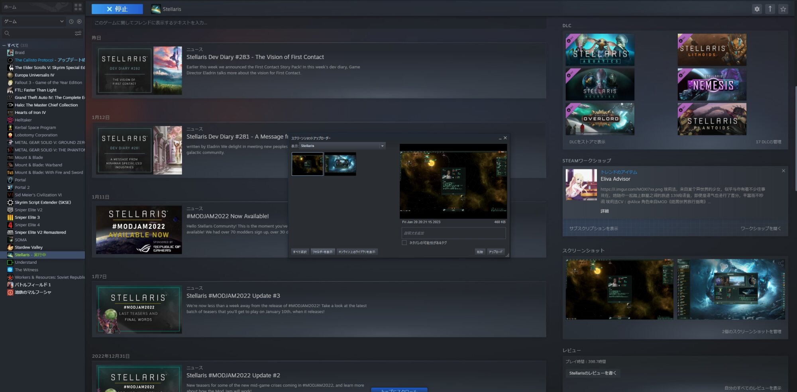The width and height of the screenshot is (797, 392).
Task: Collapse the すべて game list section
Action: (x=4, y=45)
